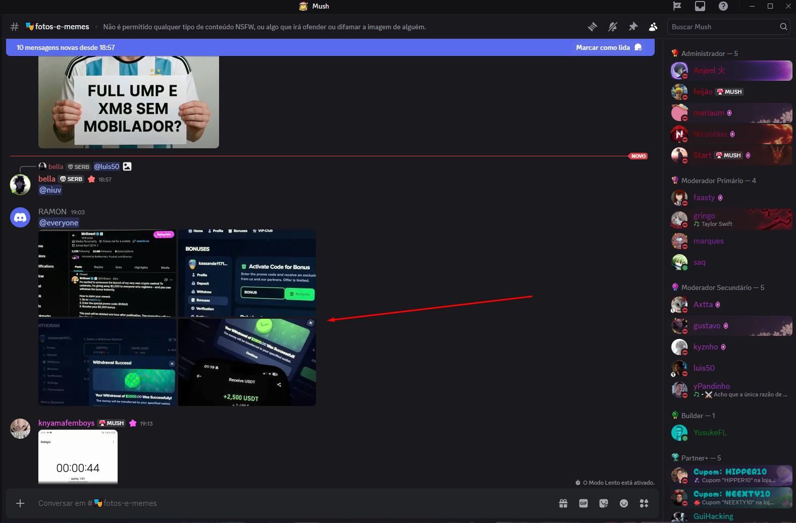Select member Start in member list
The width and height of the screenshot is (796, 523).
pyautogui.click(x=731, y=155)
